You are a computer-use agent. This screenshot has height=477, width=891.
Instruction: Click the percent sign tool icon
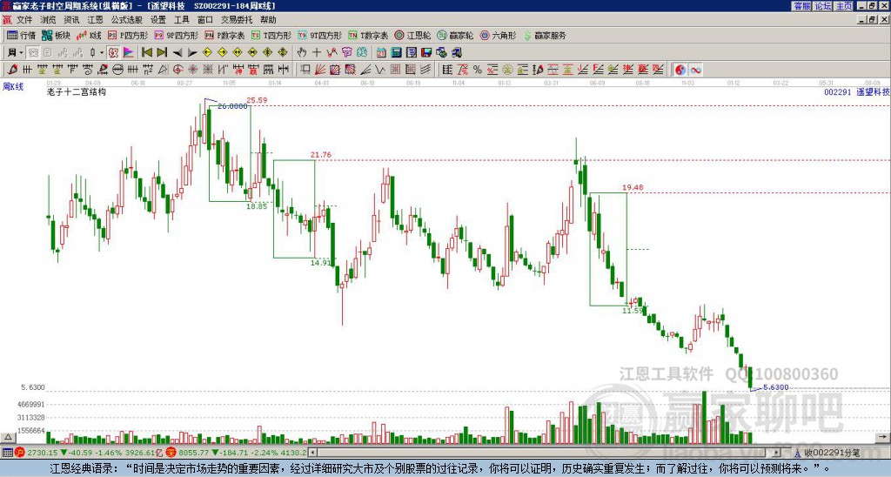point(478,70)
